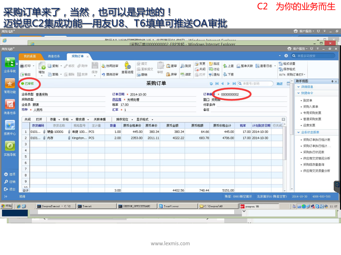Image resolution: width=341 pixels, height=255 pixels.
Task: Click 格式设置 format settings
Action: click(287, 63)
